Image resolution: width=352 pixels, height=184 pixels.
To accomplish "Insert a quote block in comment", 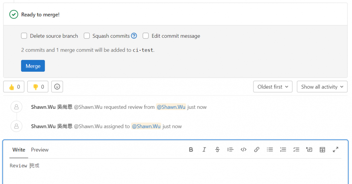I will (230, 150).
